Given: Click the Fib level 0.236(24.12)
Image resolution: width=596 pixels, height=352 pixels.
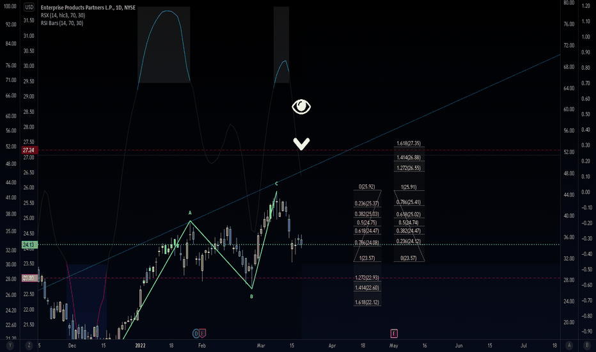Looking at the screenshot, I should click(x=409, y=241).
